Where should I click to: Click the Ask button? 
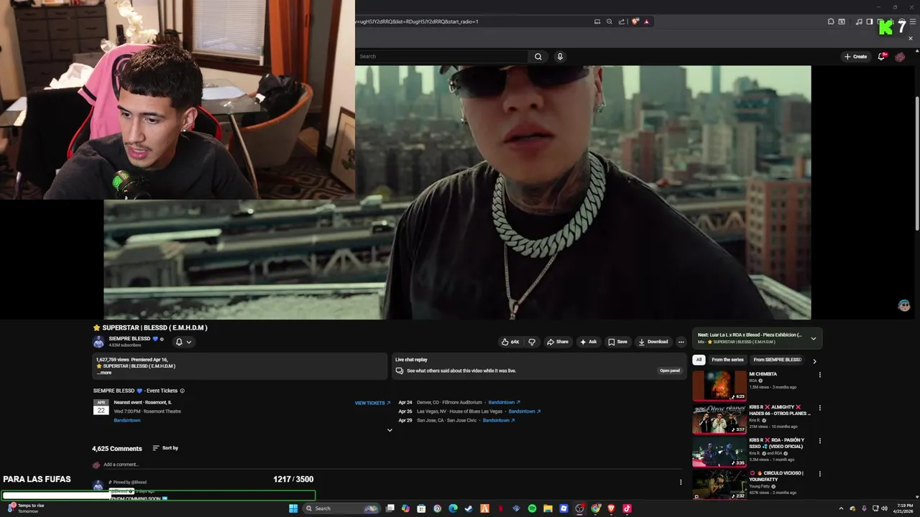588,342
